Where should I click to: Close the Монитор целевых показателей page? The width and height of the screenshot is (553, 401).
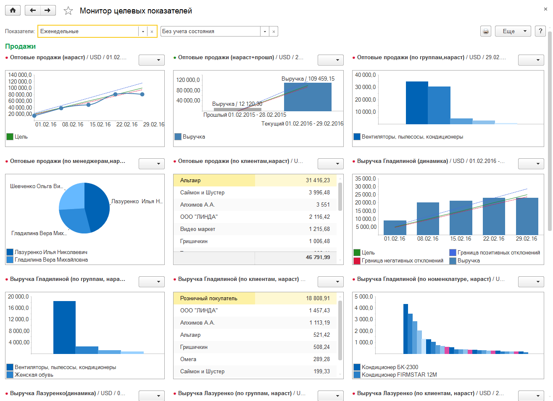(545, 9)
